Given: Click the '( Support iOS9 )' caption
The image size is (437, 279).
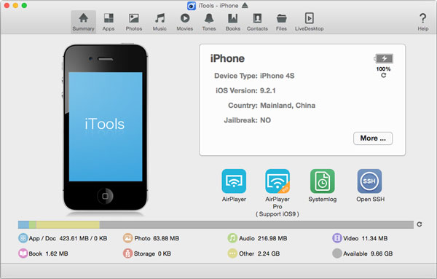Looking at the screenshot, I should tap(277, 214).
